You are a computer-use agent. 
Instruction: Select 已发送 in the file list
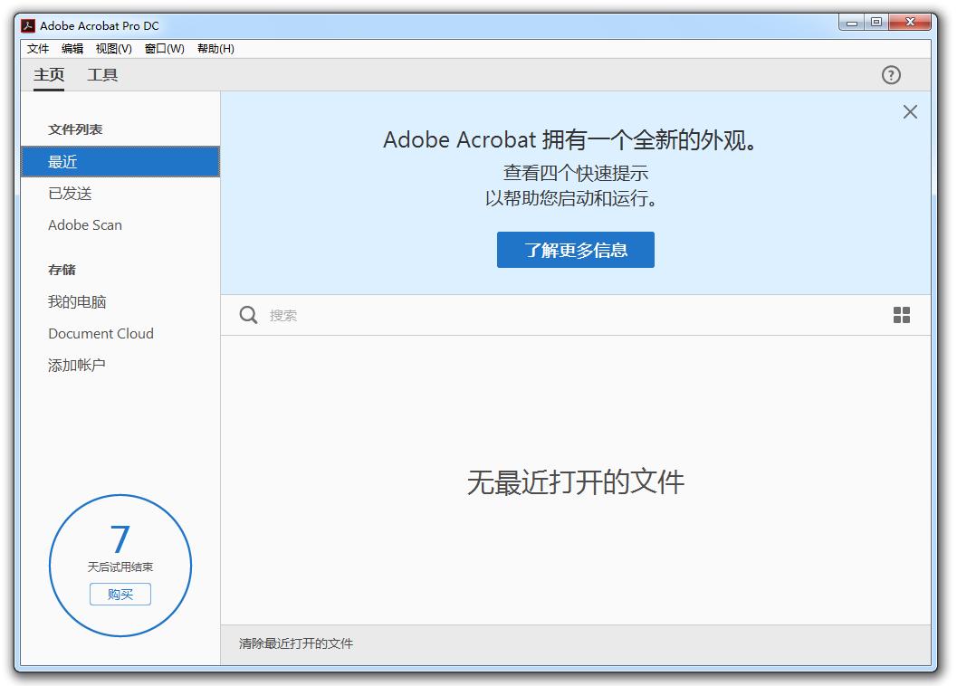point(120,194)
